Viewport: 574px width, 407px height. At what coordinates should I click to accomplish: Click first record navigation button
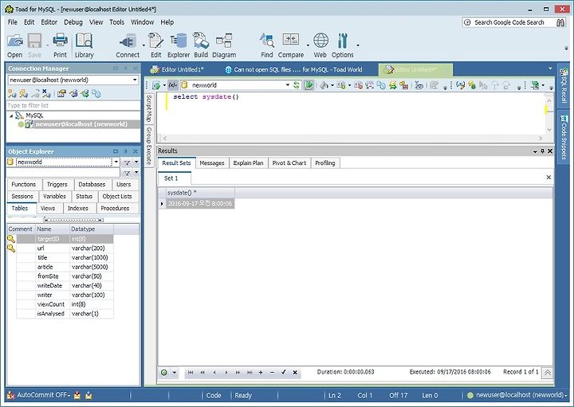coord(191,372)
